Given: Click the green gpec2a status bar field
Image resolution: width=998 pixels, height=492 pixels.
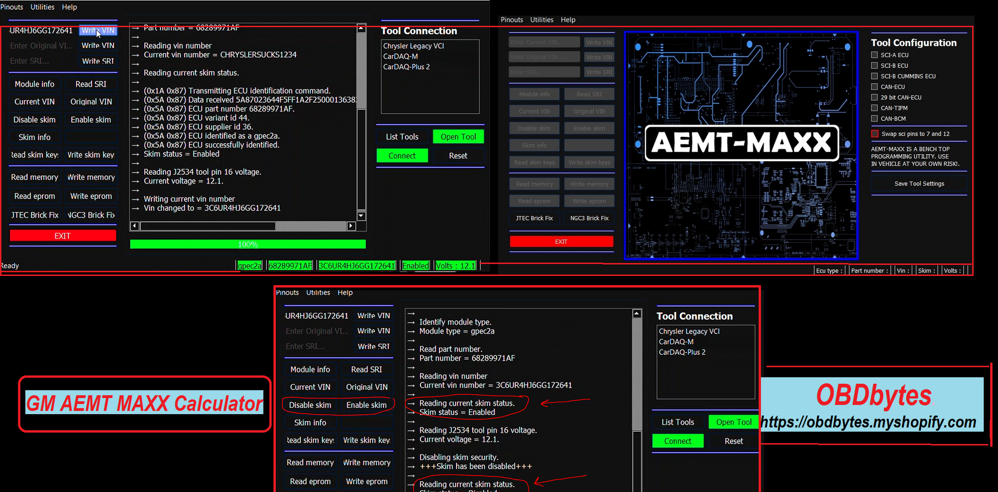Looking at the screenshot, I should 249,266.
